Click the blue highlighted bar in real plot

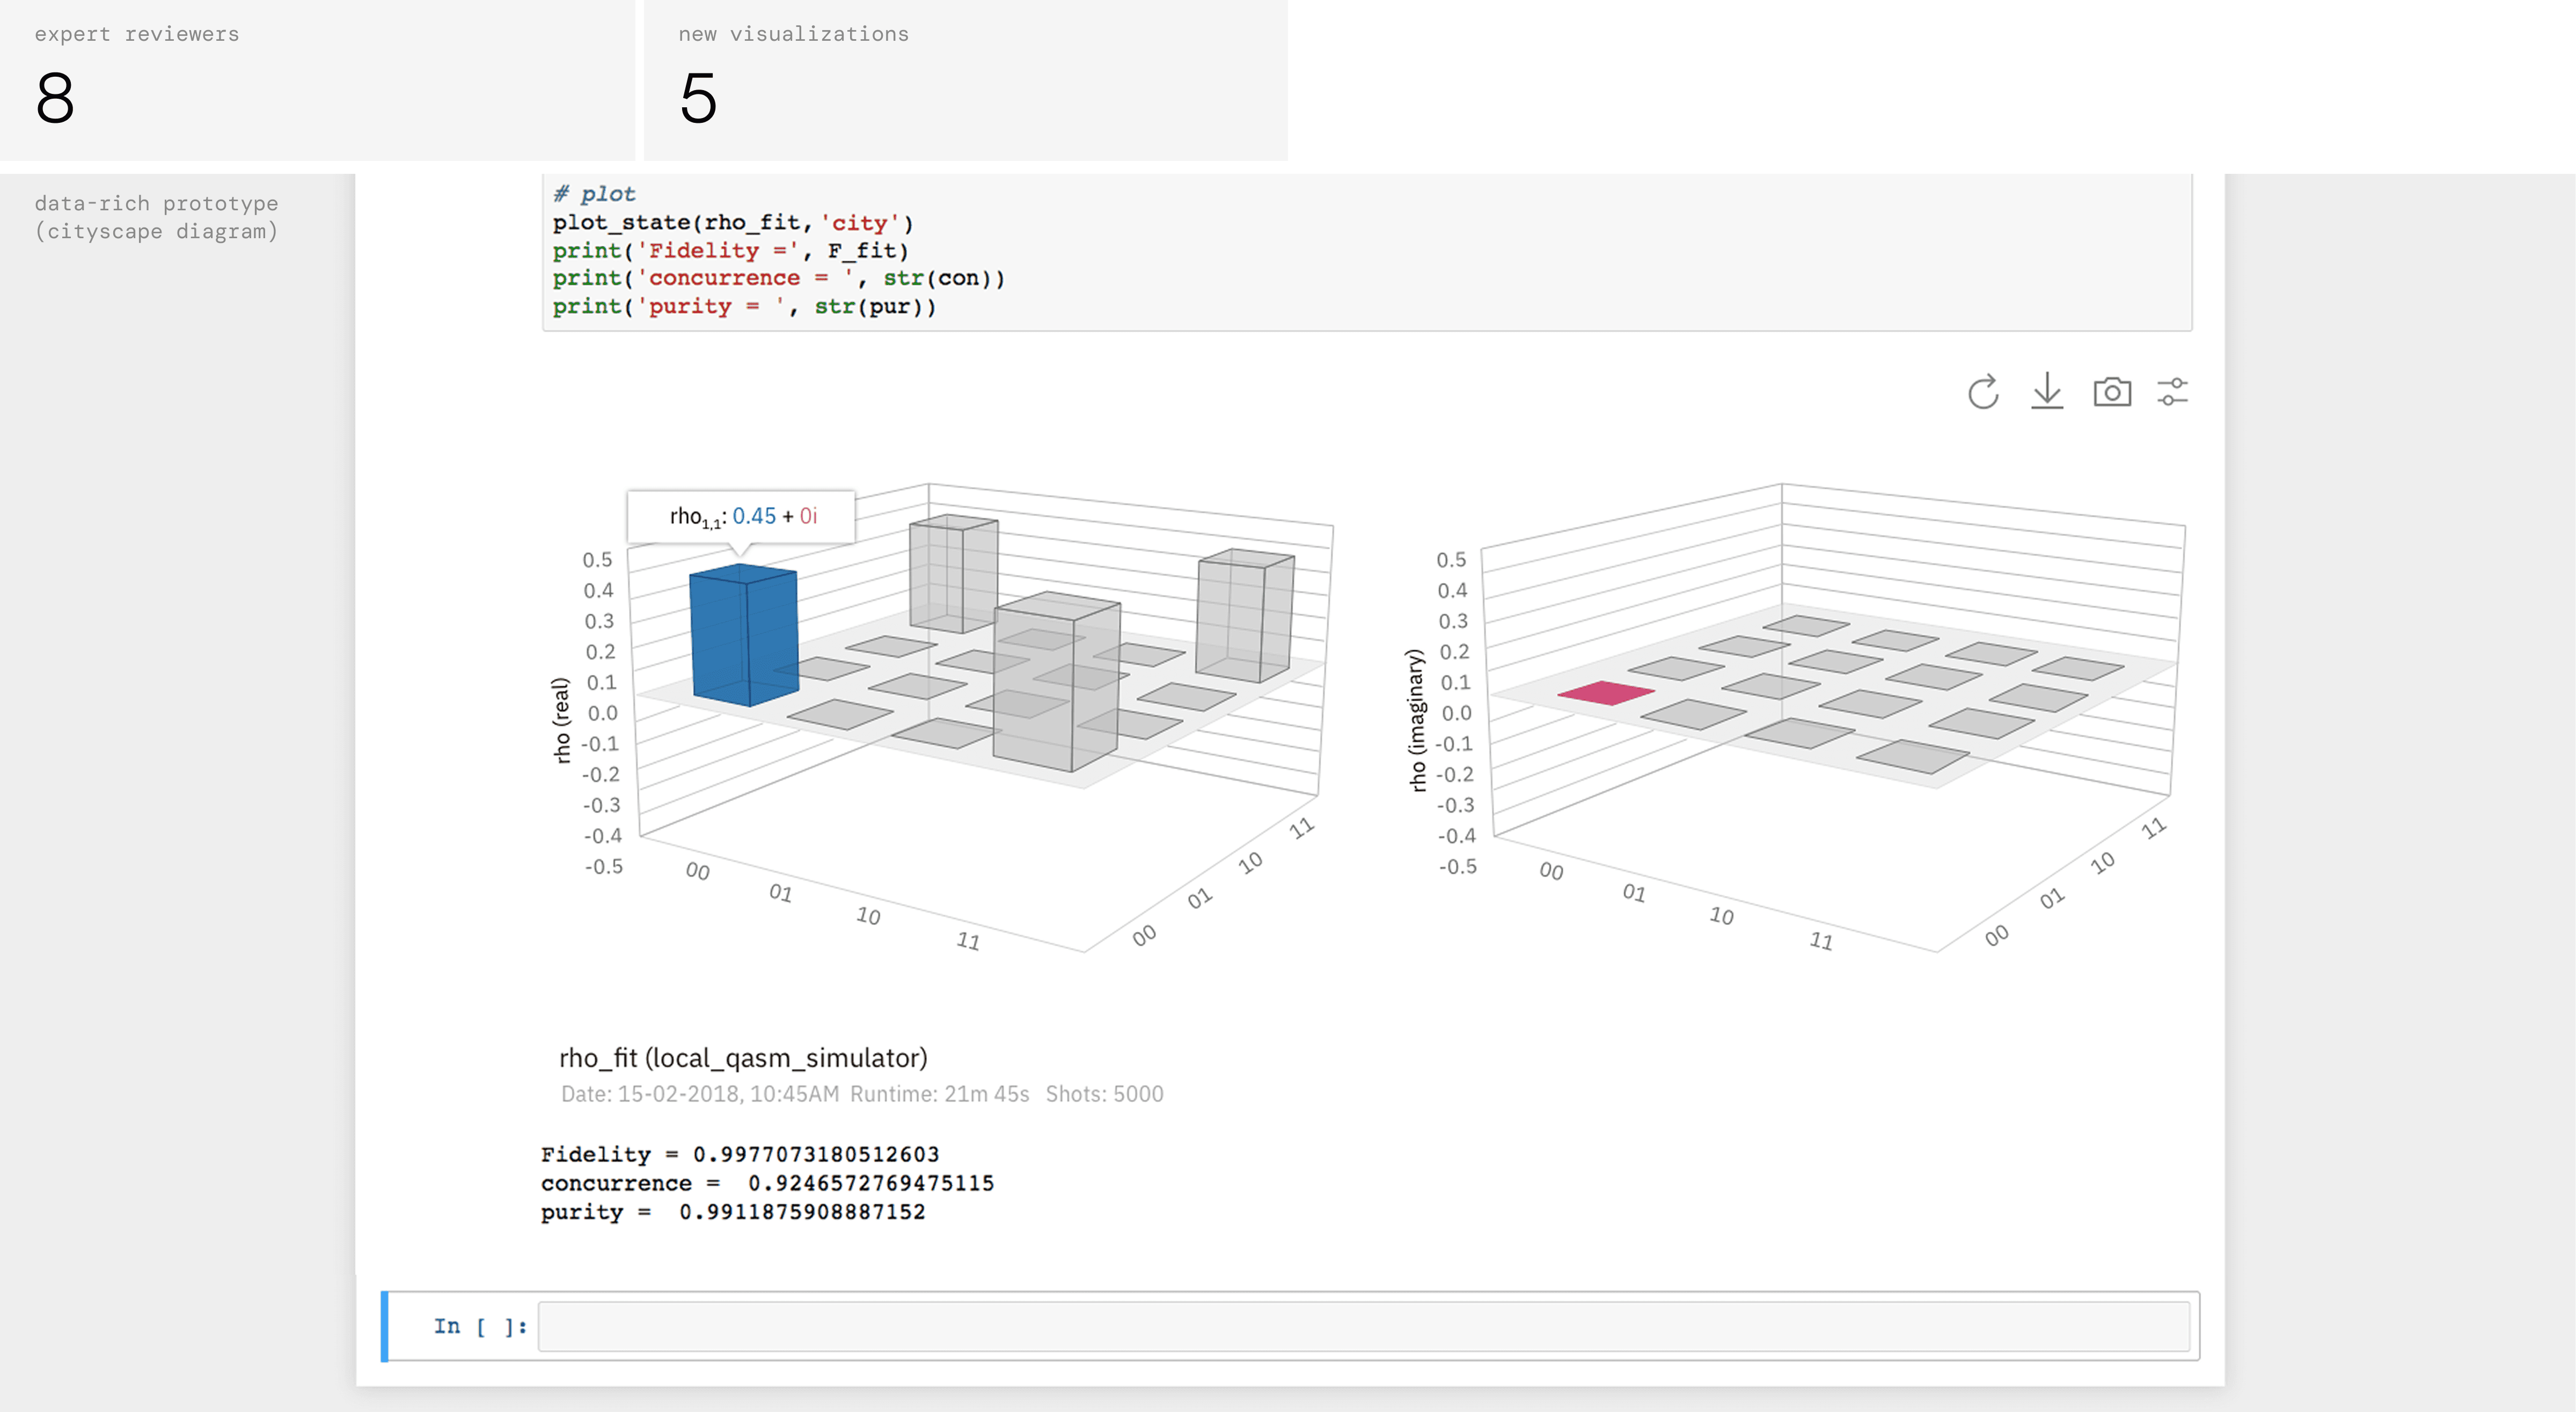click(x=743, y=635)
